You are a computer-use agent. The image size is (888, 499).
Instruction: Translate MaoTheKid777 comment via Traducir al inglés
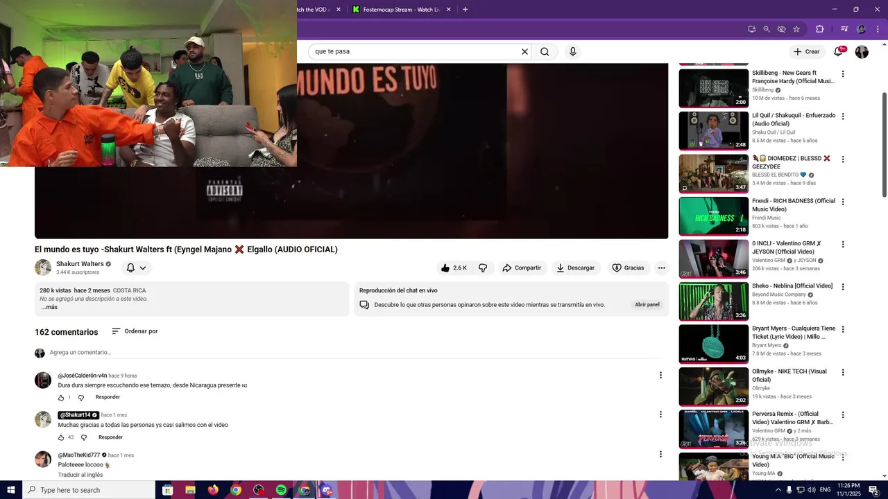[80, 475]
